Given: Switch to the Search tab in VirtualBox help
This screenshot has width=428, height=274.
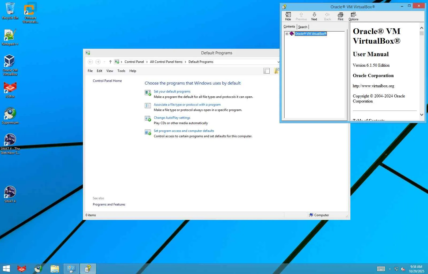Looking at the screenshot, I should pos(303,27).
